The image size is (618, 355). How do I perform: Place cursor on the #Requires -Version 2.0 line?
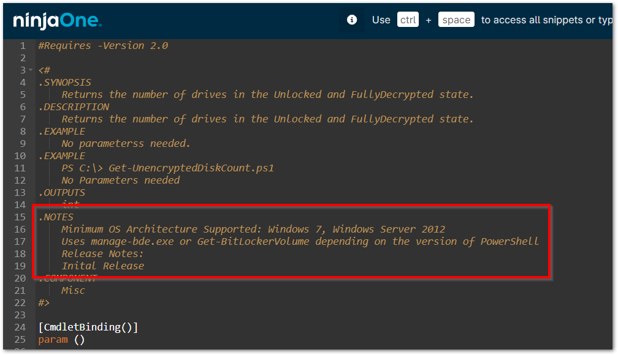point(102,45)
